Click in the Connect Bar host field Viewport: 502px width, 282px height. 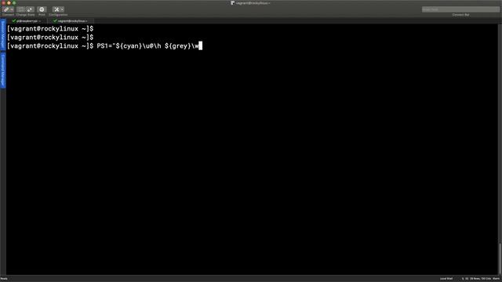click(460, 9)
